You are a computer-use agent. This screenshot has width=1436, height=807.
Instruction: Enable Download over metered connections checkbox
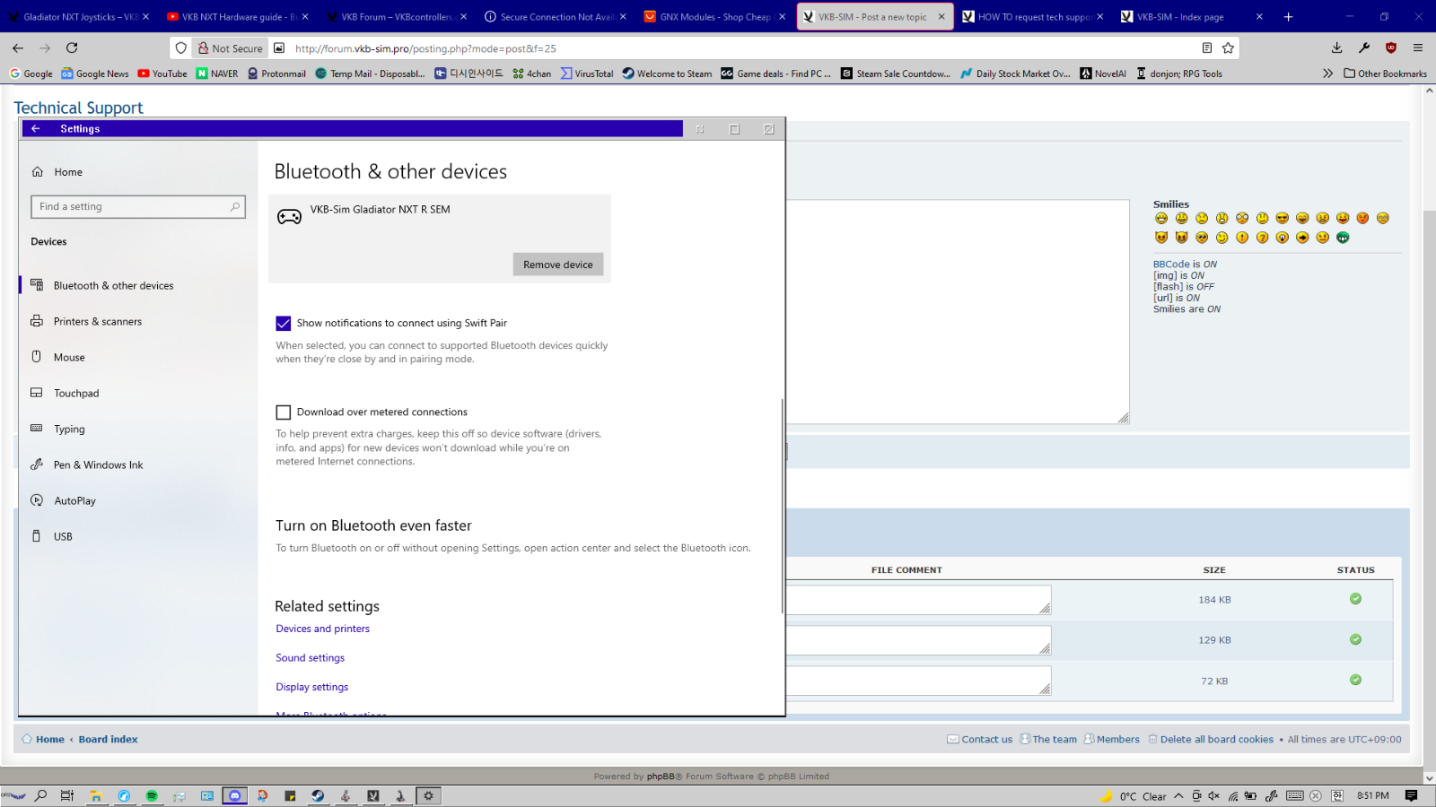284,412
